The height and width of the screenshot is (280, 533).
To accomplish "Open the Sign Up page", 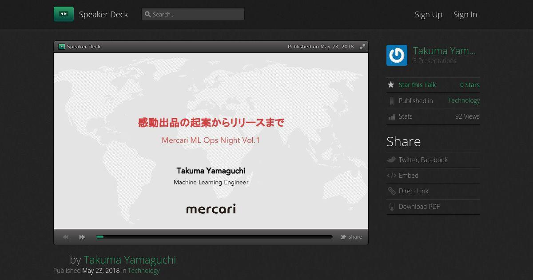I will pos(428,14).
